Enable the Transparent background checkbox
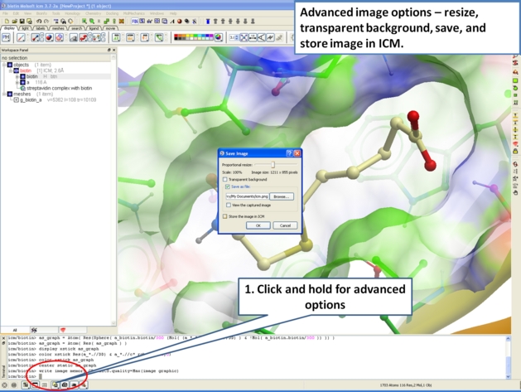The image size is (521, 392). [225, 179]
